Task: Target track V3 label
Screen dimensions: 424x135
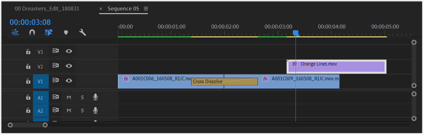Action: (40, 52)
